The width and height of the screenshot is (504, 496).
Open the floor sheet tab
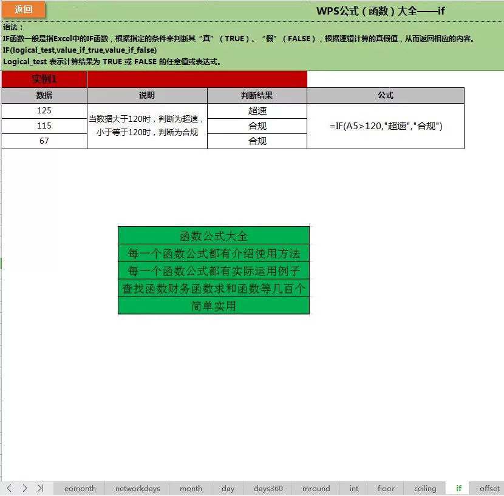click(385, 488)
